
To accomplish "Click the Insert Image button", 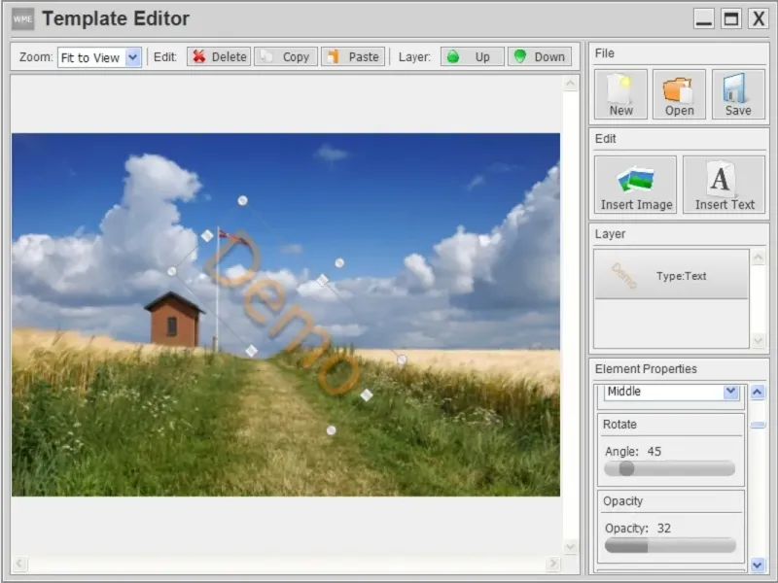I will pos(636,185).
